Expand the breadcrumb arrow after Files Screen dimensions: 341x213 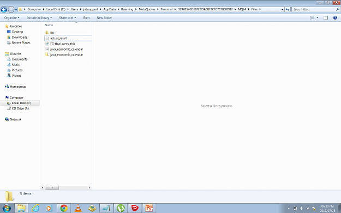coord(260,9)
